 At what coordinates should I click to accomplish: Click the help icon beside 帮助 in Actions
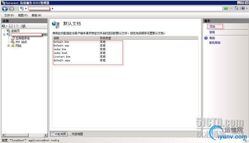[x=206, y=38]
